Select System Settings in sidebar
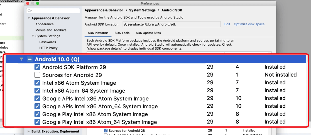This screenshot has width=311, height=135. pyautogui.click(x=48, y=36)
